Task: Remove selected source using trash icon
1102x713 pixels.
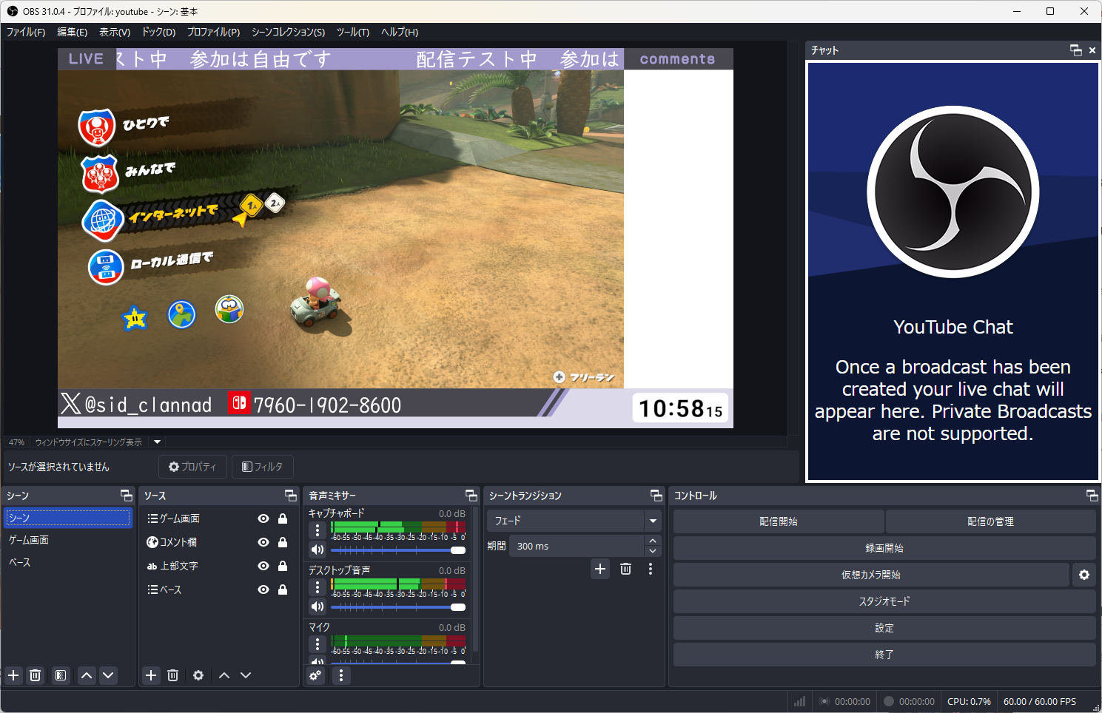Action: (172, 675)
